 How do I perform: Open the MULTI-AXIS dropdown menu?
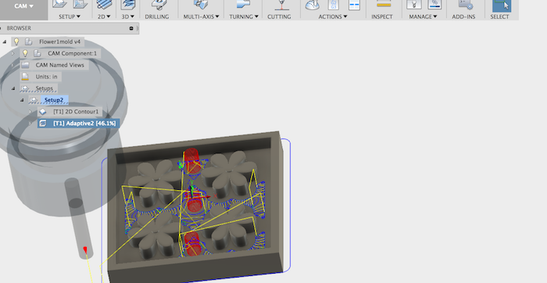pos(202,16)
